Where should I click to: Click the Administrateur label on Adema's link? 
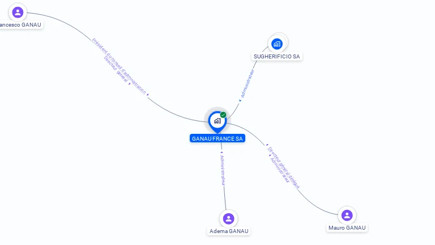coord(223,170)
